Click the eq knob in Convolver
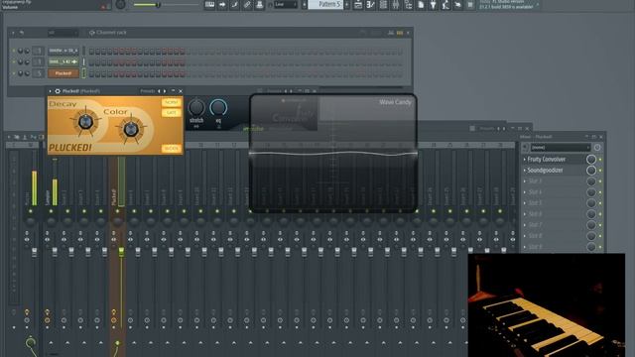The height and width of the screenshot is (357, 635). point(218,107)
